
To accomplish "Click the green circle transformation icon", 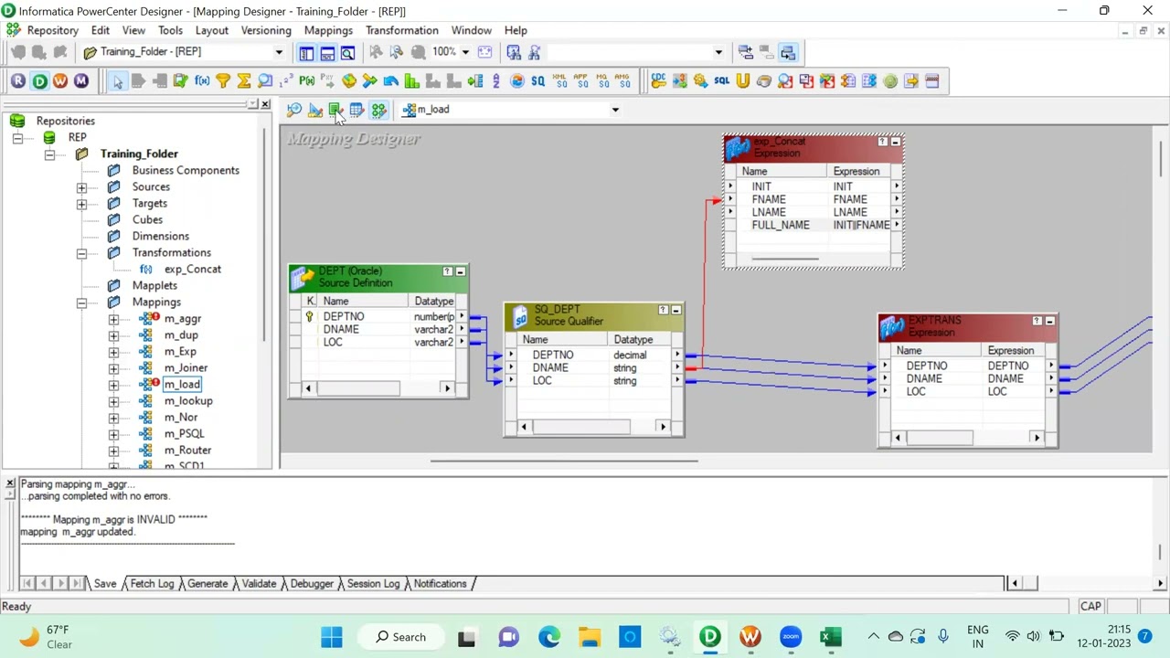I will click(x=890, y=81).
